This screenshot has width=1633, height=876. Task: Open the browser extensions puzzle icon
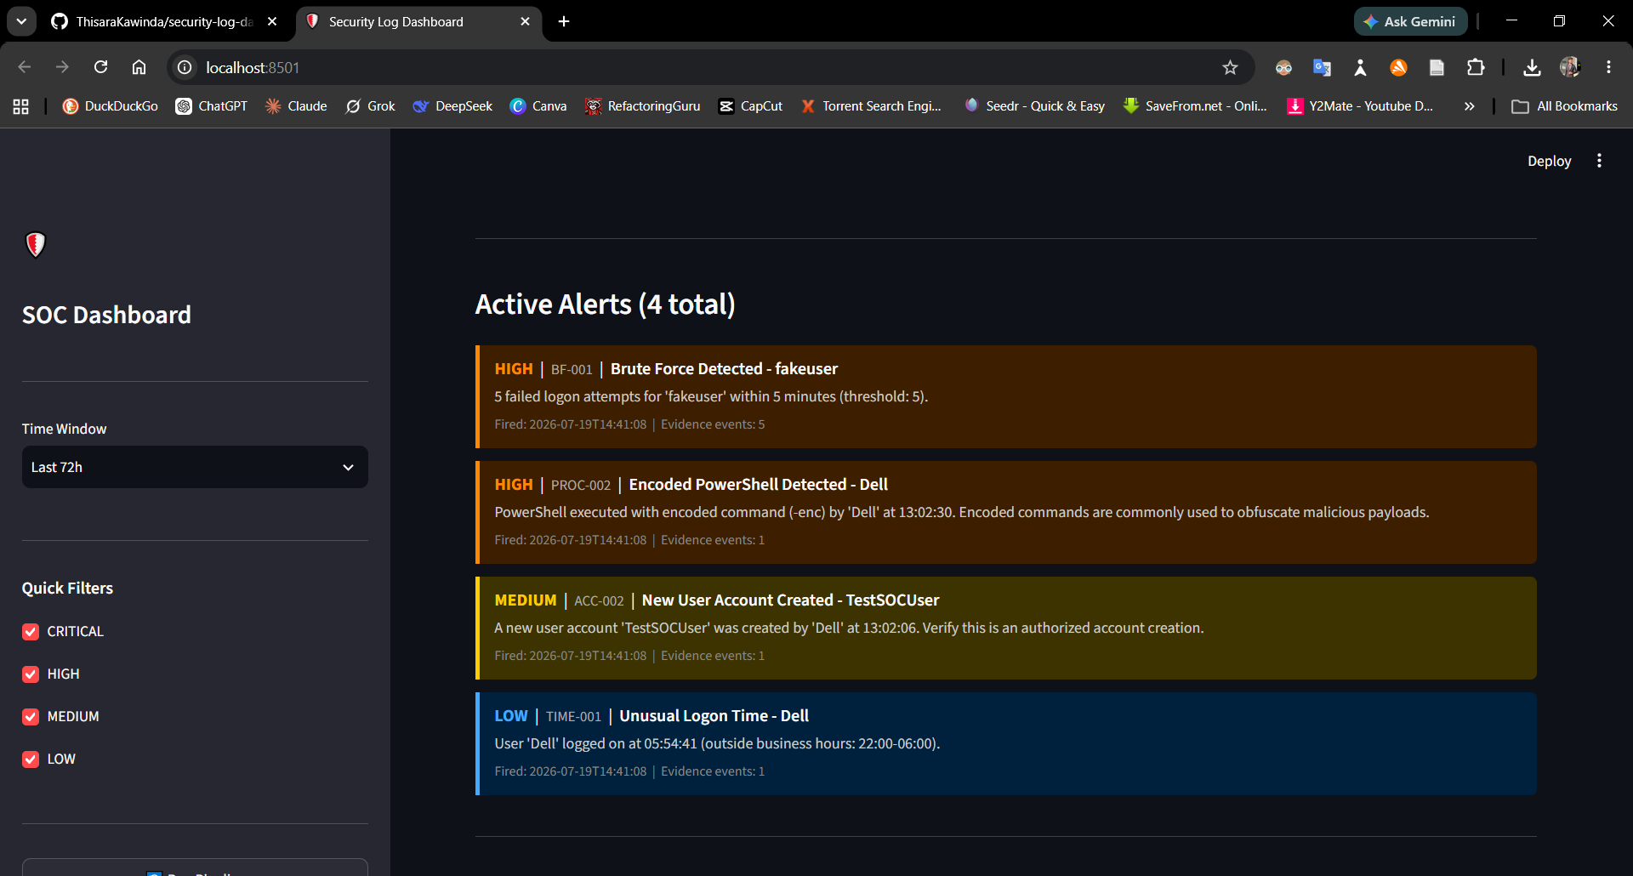click(x=1476, y=67)
